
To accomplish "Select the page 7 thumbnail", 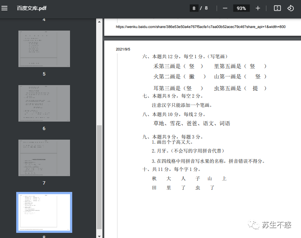I will [x=44, y=158].
